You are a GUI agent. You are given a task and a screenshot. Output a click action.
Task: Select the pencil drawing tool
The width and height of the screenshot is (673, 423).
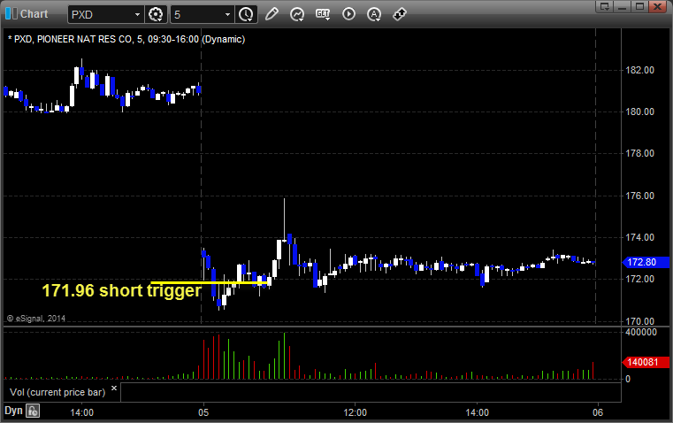point(271,14)
